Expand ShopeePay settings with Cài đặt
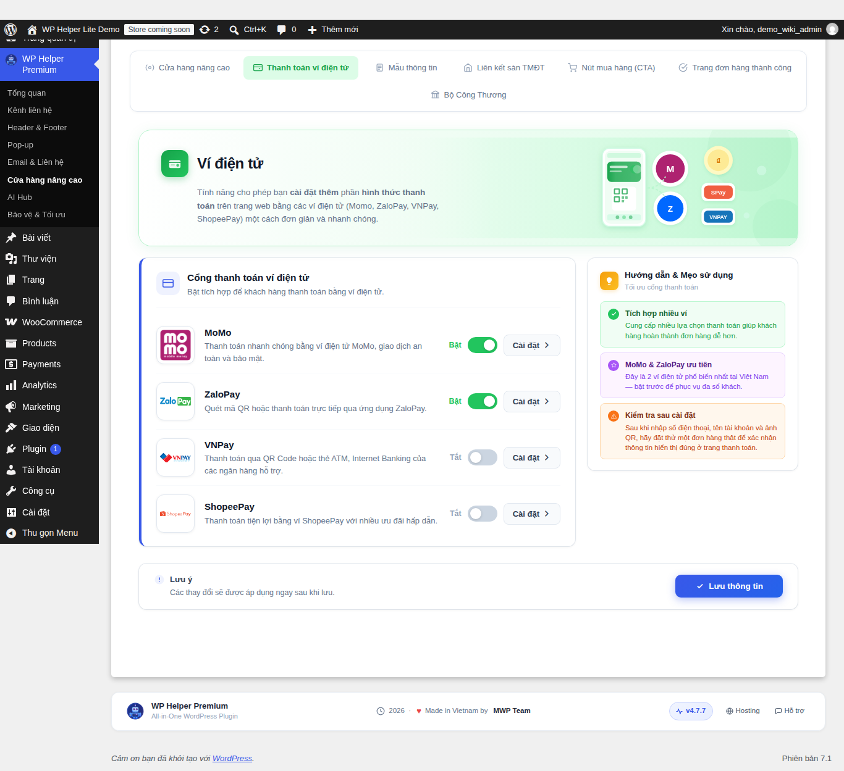 pos(532,514)
